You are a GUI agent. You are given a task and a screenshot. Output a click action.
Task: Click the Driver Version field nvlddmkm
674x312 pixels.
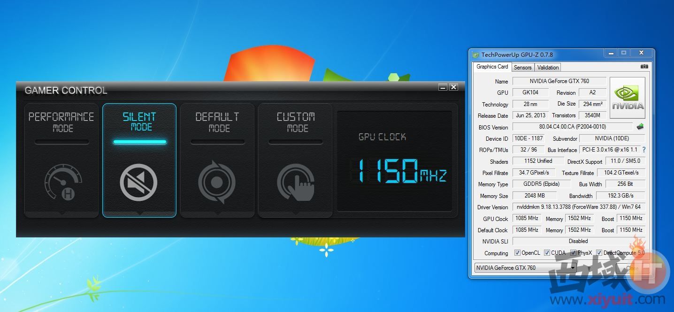pos(579,207)
